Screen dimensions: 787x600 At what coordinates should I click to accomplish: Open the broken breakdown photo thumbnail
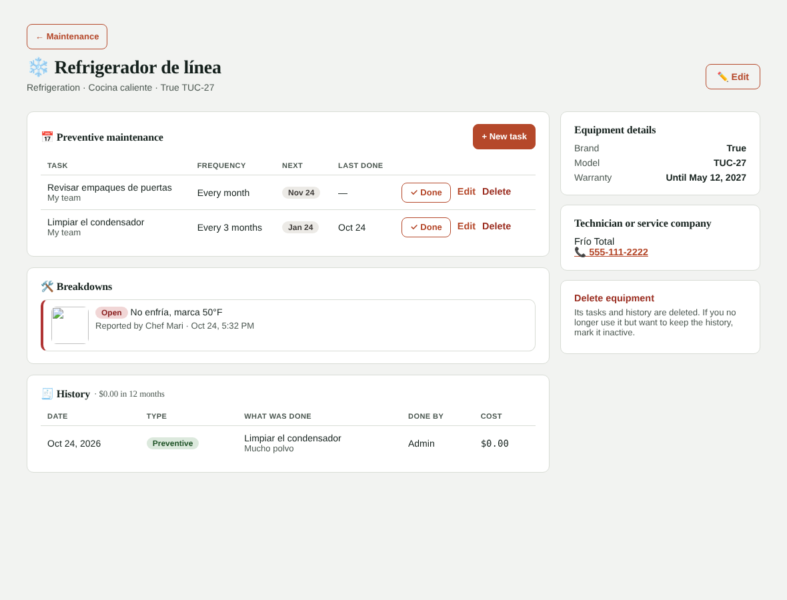pos(70,325)
